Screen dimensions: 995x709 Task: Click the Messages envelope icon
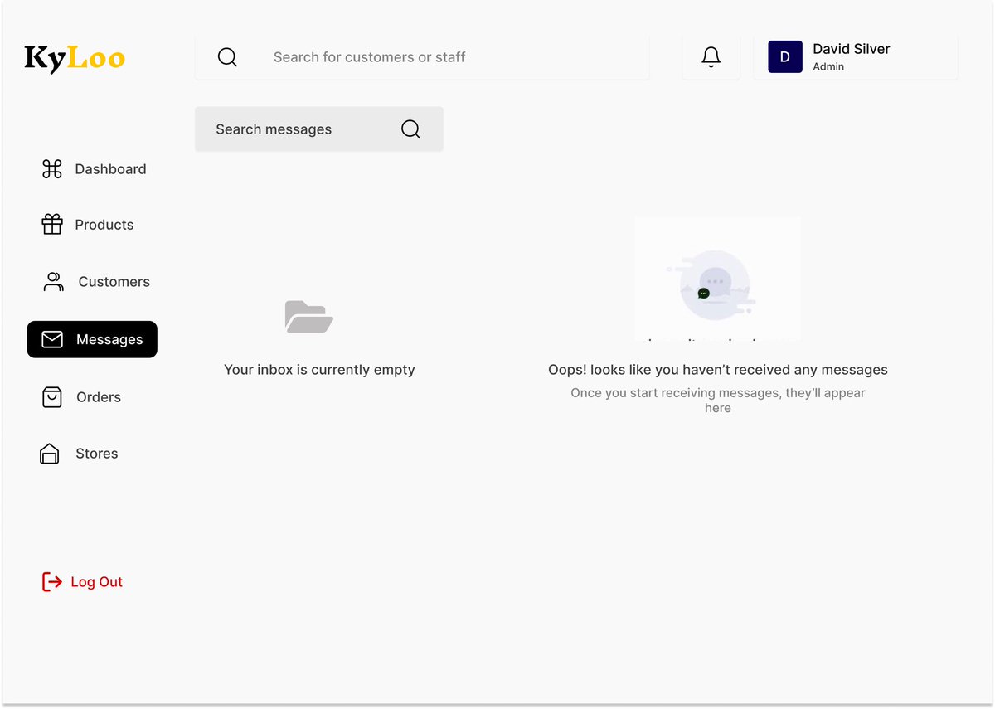pyautogui.click(x=52, y=339)
